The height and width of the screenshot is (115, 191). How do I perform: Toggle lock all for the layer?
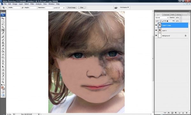(167, 21)
